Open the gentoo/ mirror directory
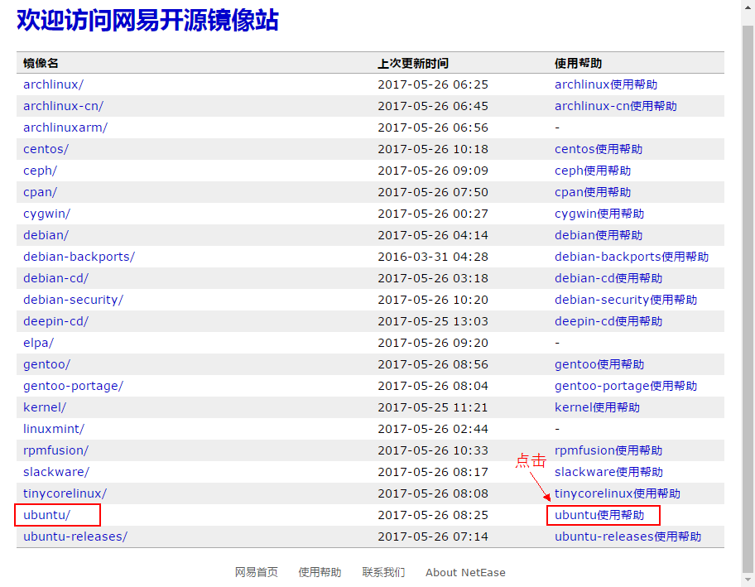Image resolution: width=755 pixels, height=587 pixels. click(x=46, y=364)
